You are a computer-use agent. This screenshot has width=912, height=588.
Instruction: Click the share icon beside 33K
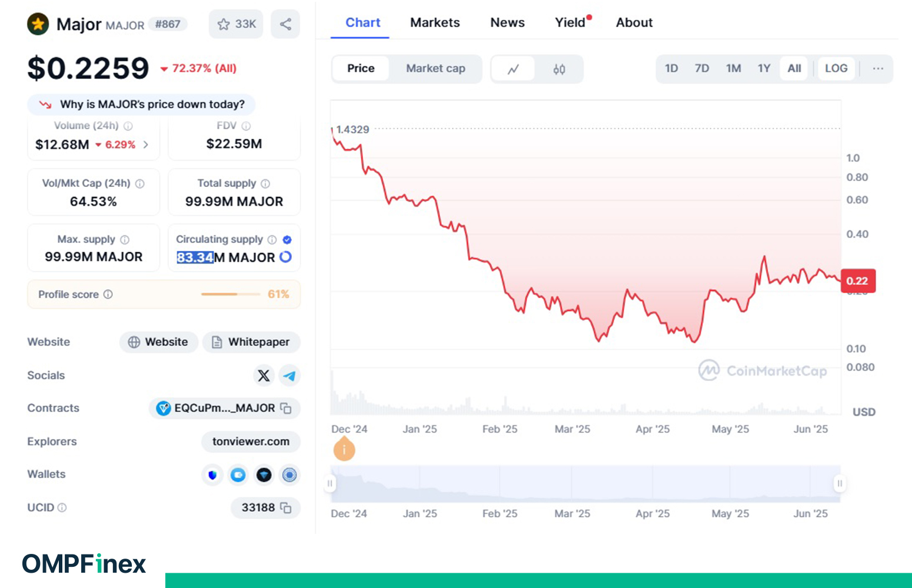(x=285, y=24)
